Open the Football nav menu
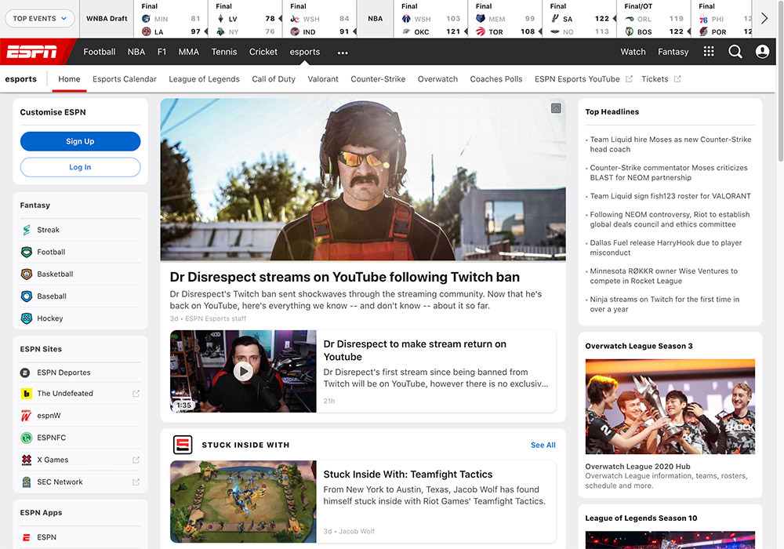Image resolution: width=784 pixels, height=549 pixels. click(x=99, y=52)
